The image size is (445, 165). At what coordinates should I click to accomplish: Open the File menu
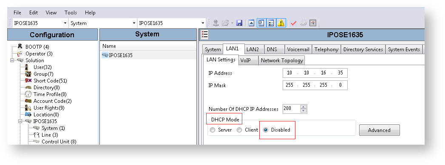tap(17, 13)
